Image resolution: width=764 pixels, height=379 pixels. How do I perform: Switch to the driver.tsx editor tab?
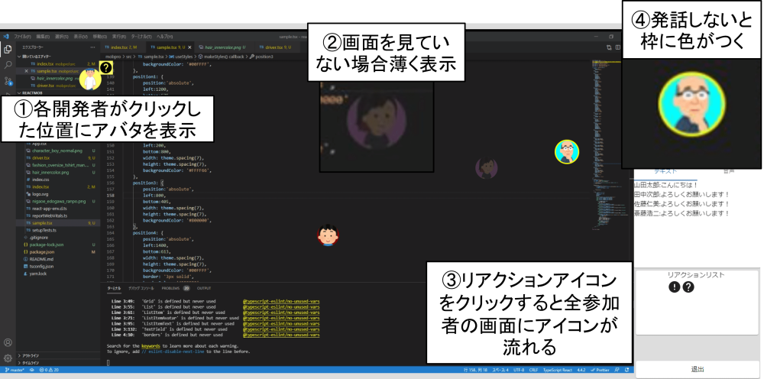point(278,47)
